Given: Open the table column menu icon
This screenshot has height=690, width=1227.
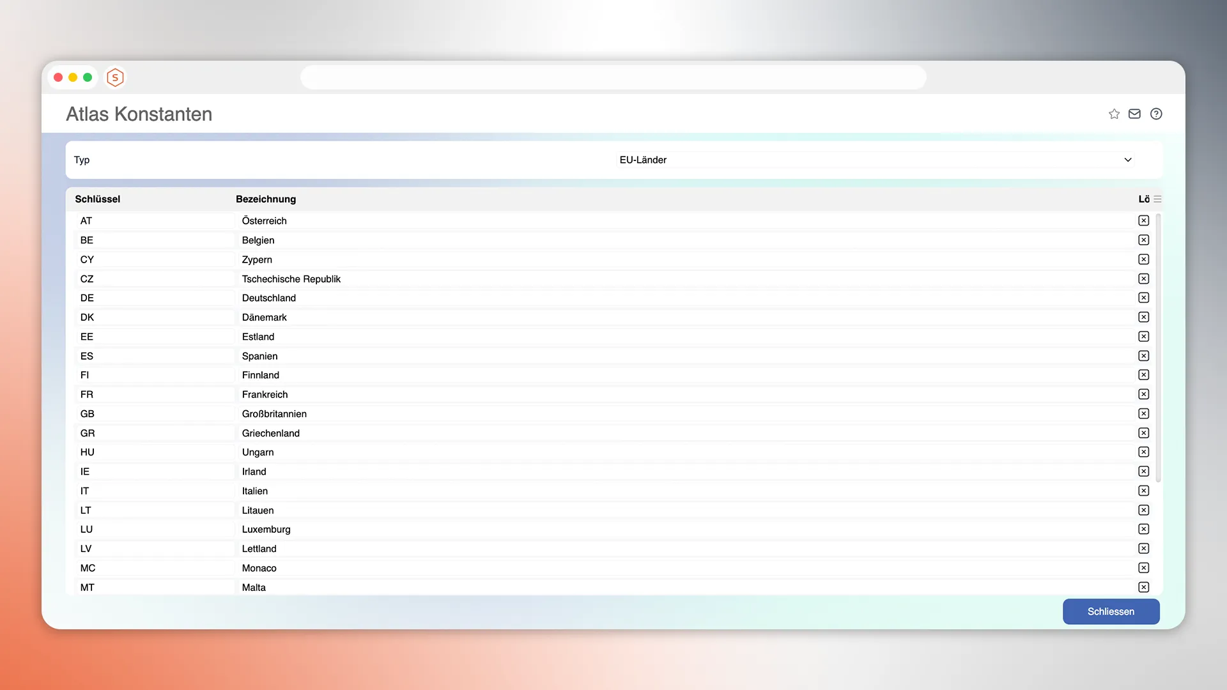Looking at the screenshot, I should click(x=1157, y=199).
